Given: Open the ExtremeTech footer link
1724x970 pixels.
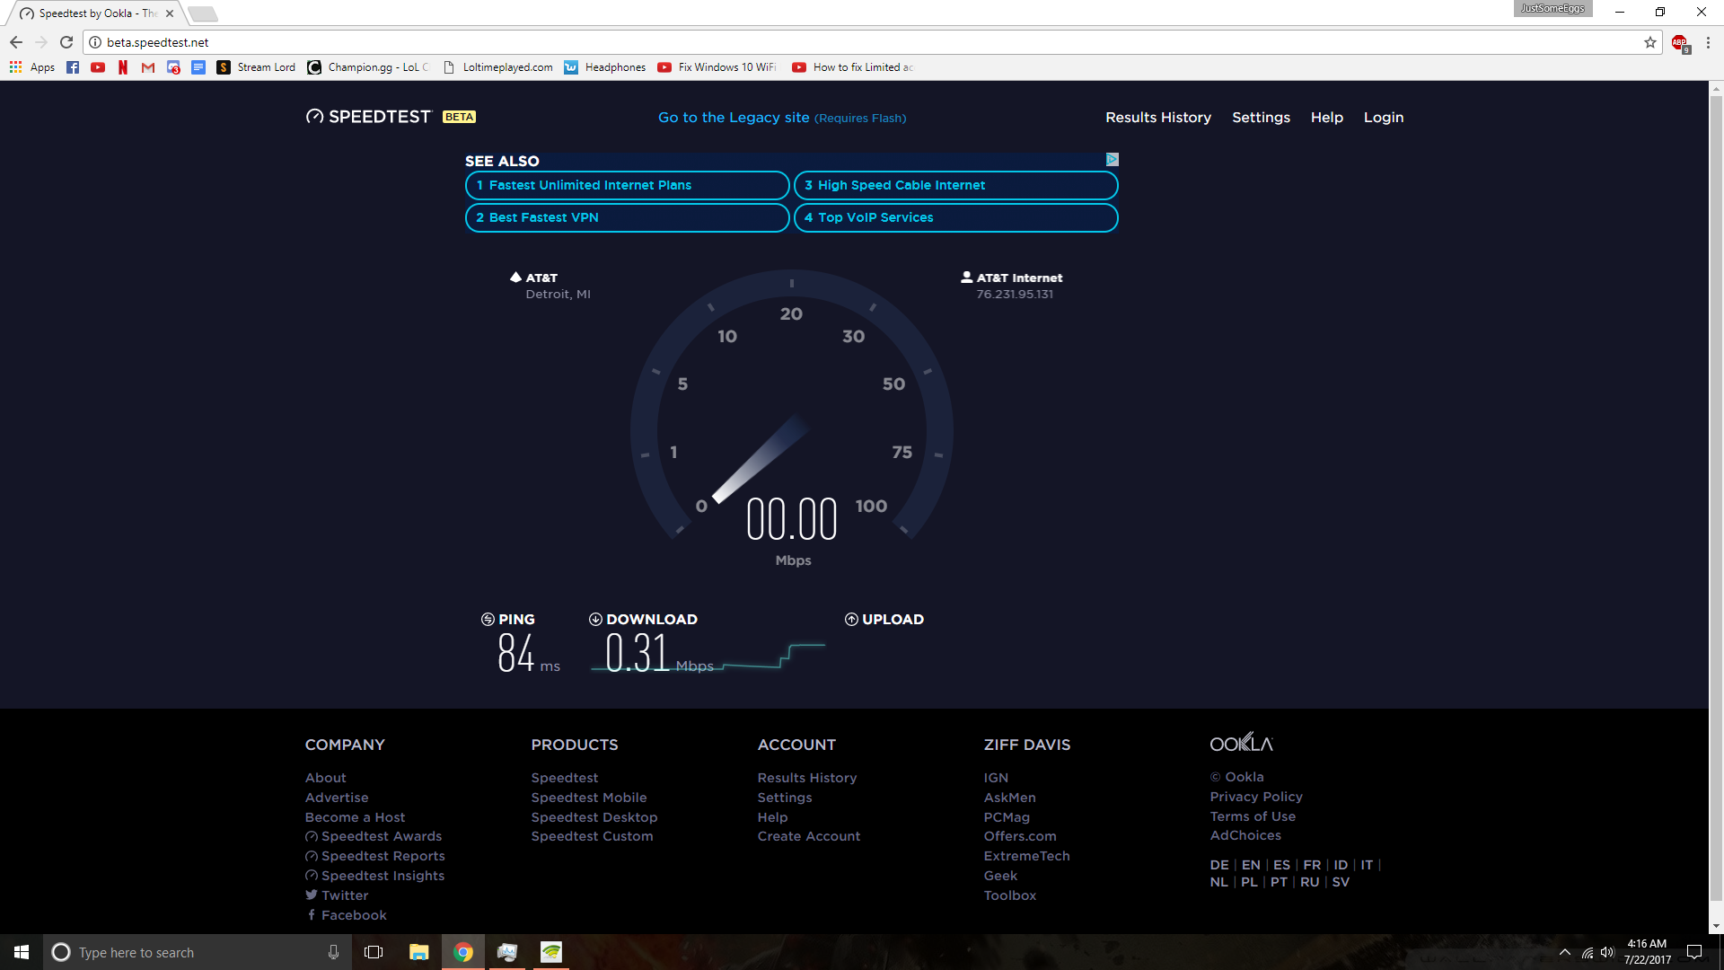Looking at the screenshot, I should click(1026, 856).
